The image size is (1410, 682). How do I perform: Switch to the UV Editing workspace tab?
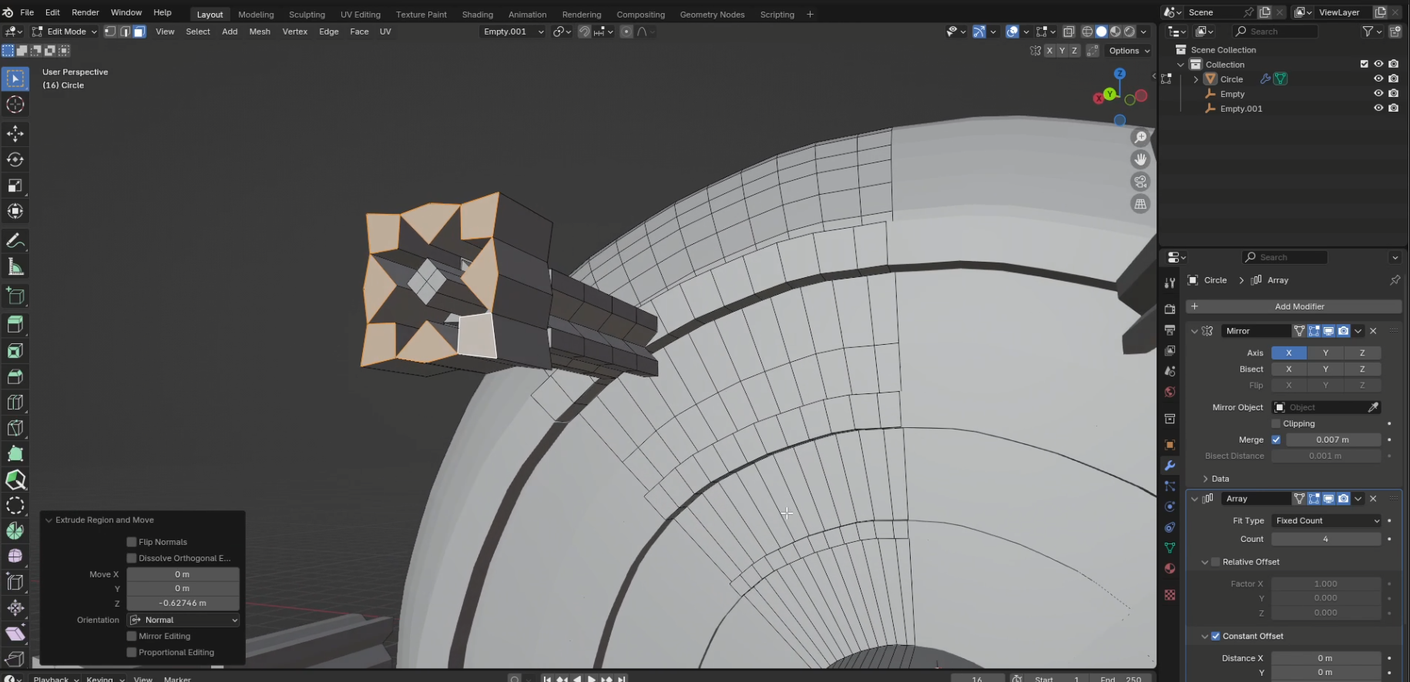pos(361,15)
